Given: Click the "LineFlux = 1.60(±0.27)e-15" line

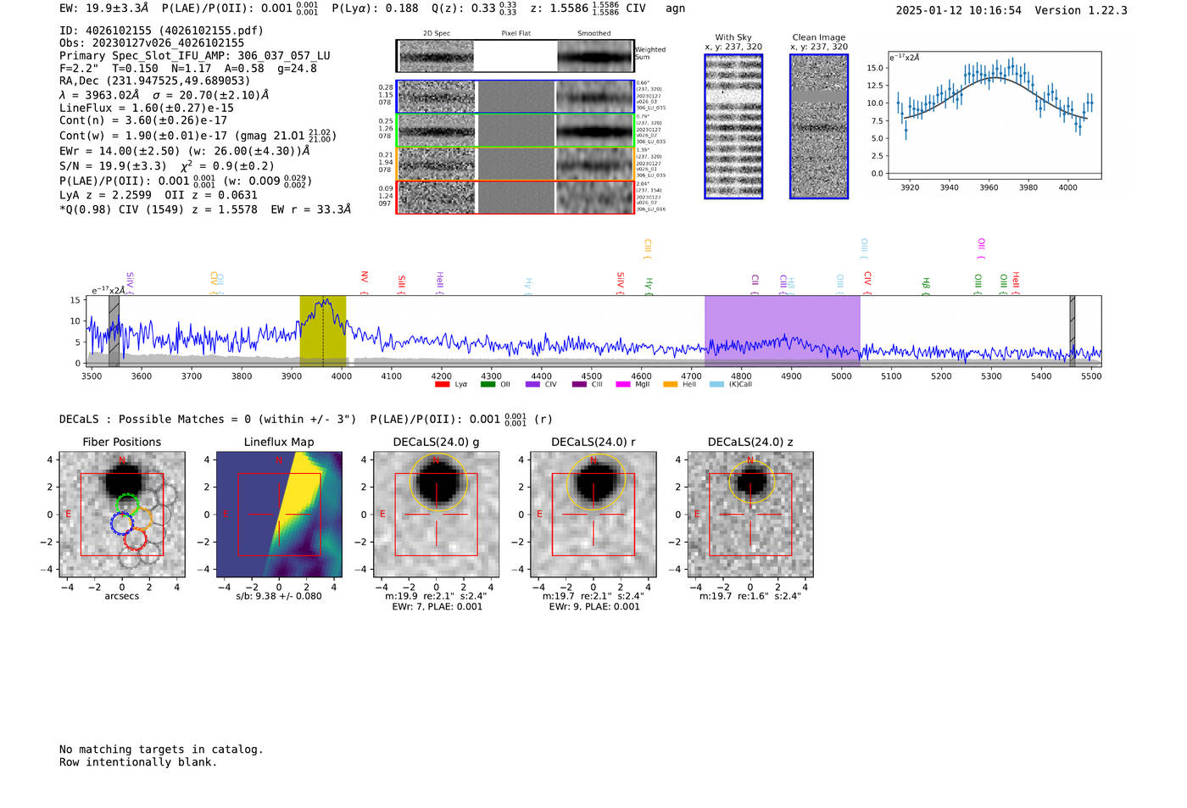Looking at the screenshot, I should 146,109.
